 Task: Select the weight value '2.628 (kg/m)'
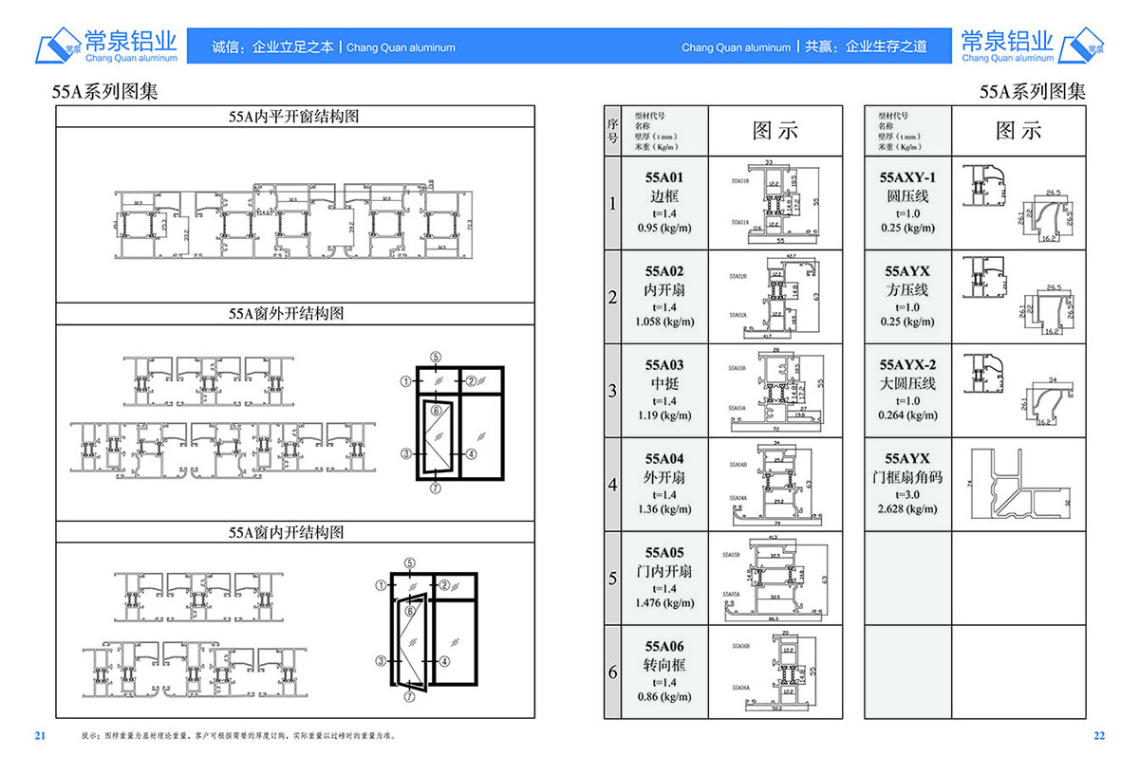click(907, 509)
